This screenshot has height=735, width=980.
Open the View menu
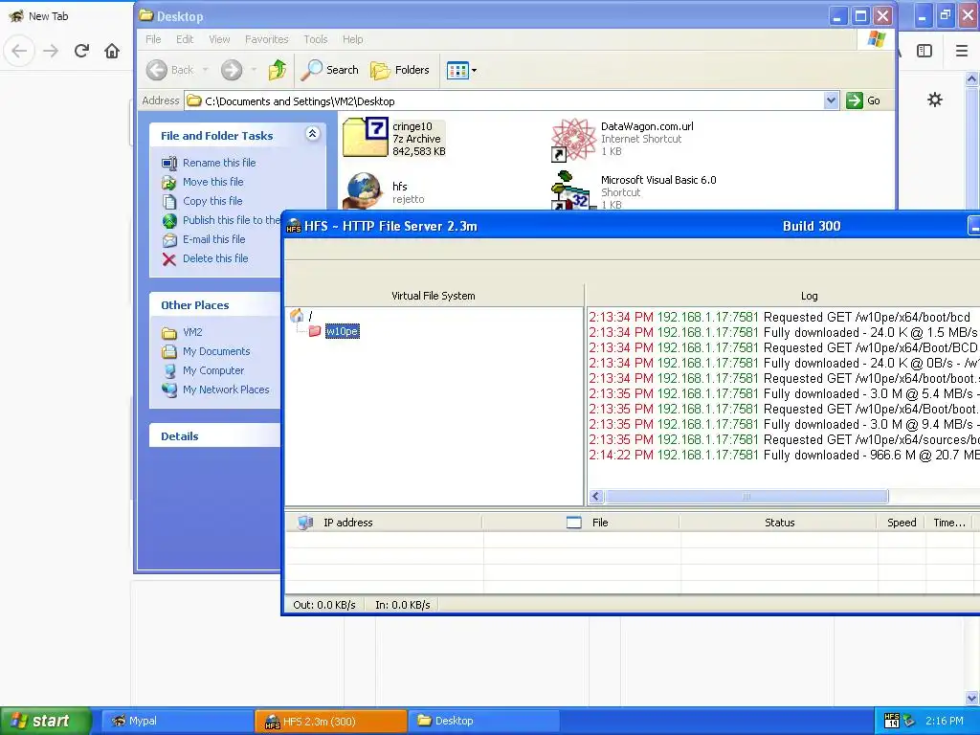coord(219,39)
